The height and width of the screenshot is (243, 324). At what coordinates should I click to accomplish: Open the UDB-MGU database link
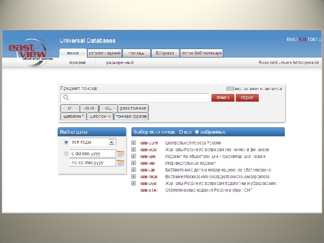(149, 177)
